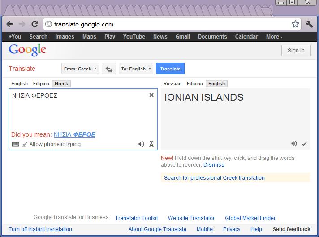Select English source language tab
The image size is (319, 237).
pos(20,84)
